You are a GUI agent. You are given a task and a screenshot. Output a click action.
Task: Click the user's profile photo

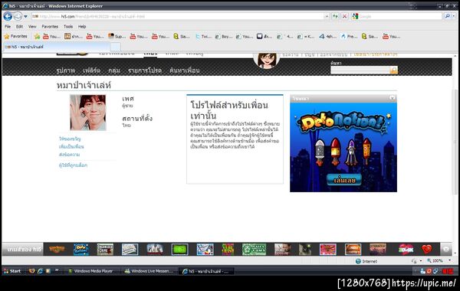pyautogui.click(x=88, y=113)
